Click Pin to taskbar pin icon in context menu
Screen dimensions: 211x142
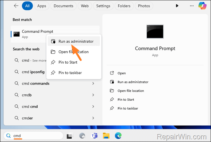[53, 73]
